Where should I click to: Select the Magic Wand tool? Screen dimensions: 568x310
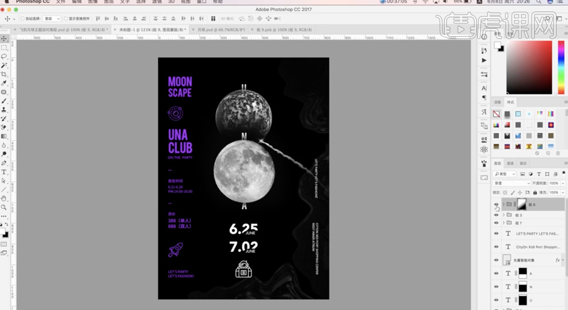point(4,65)
